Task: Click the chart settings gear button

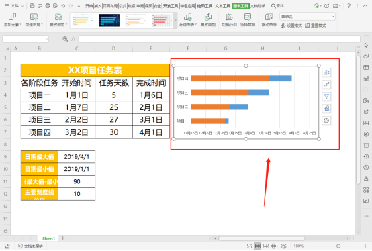Action: click(x=326, y=121)
